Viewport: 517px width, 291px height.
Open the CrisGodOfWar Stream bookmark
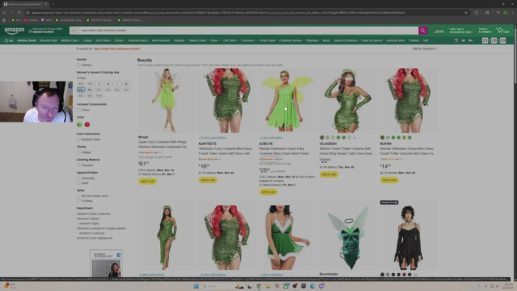[x=69, y=20]
